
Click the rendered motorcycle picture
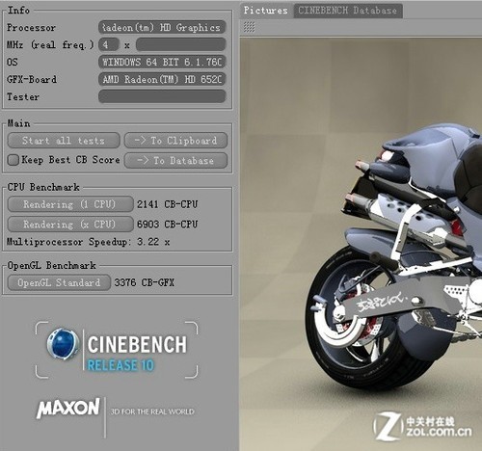361,244
